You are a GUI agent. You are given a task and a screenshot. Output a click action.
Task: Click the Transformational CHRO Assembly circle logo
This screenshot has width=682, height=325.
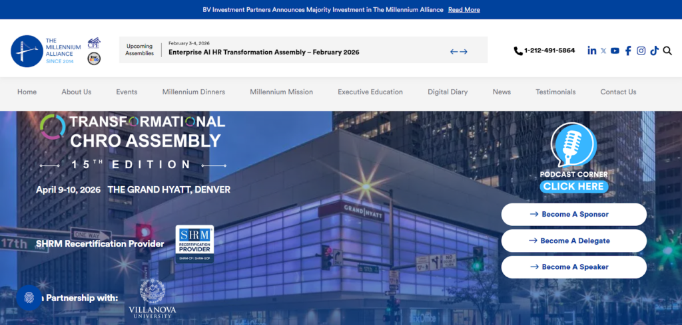click(53, 127)
